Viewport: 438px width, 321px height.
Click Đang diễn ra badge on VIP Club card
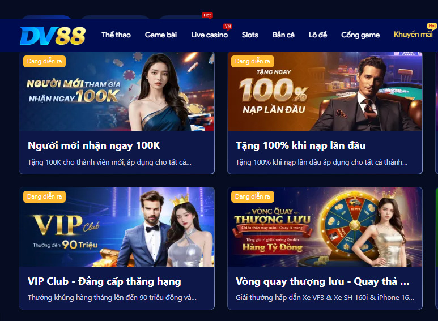[x=44, y=196]
